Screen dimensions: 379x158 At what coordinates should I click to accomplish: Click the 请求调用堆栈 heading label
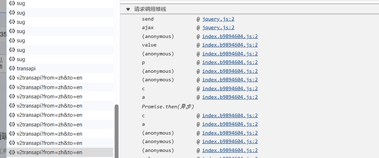tap(150, 10)
